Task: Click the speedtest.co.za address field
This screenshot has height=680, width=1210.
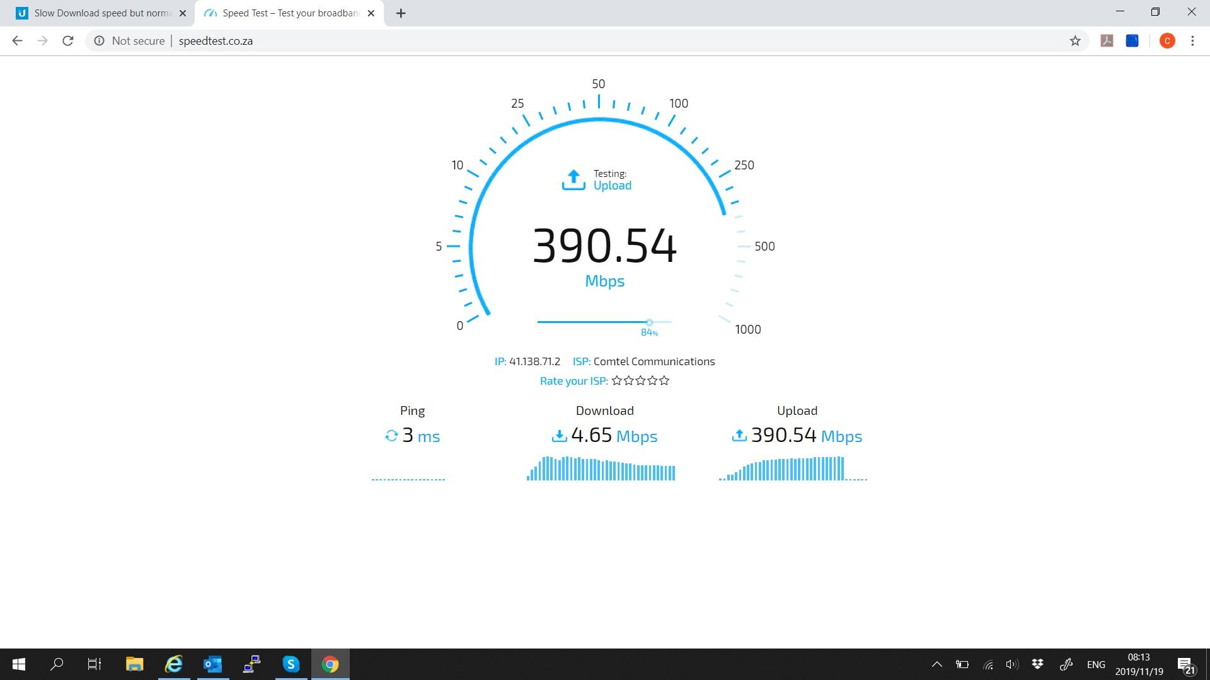Action: coord(216,41)
